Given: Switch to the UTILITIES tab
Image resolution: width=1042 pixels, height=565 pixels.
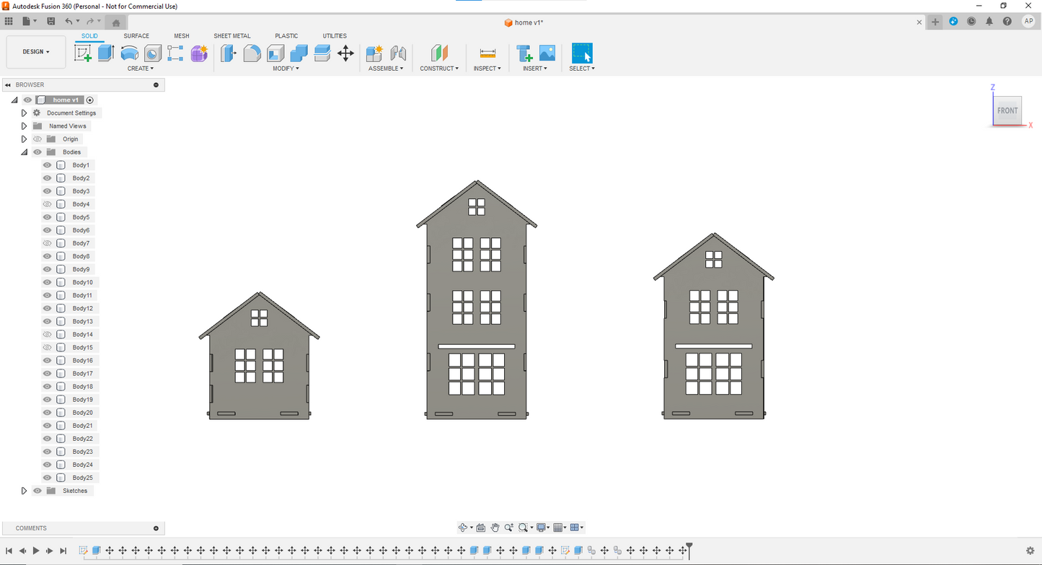Looking at the screenshot, I should [335, 36].
